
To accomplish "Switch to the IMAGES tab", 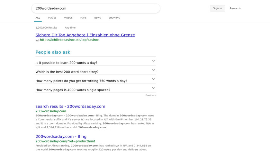I will 52,18.
